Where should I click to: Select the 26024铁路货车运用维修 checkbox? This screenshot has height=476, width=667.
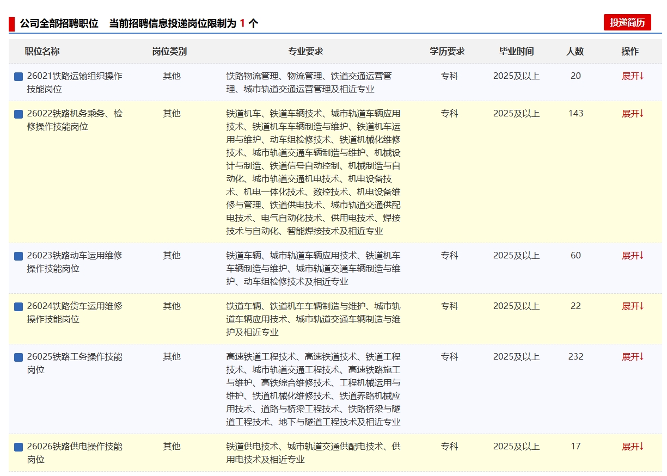(x=19, y=307)
